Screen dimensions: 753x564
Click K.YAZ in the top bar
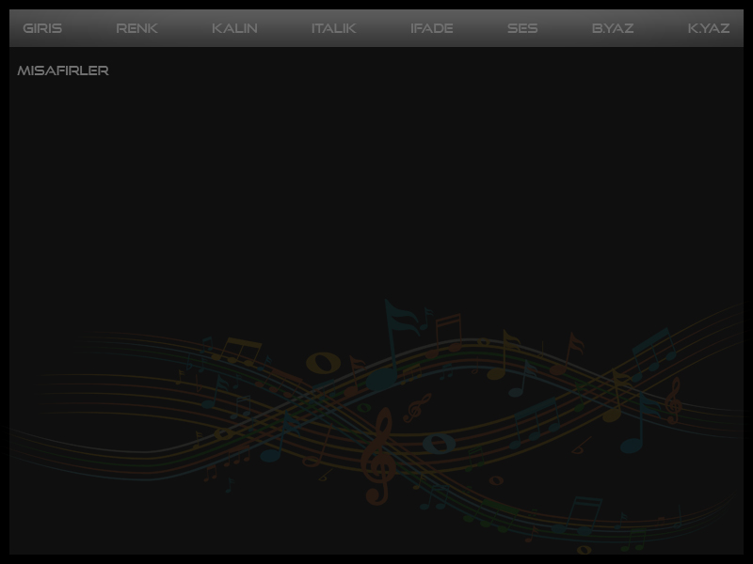coord(709,28)
